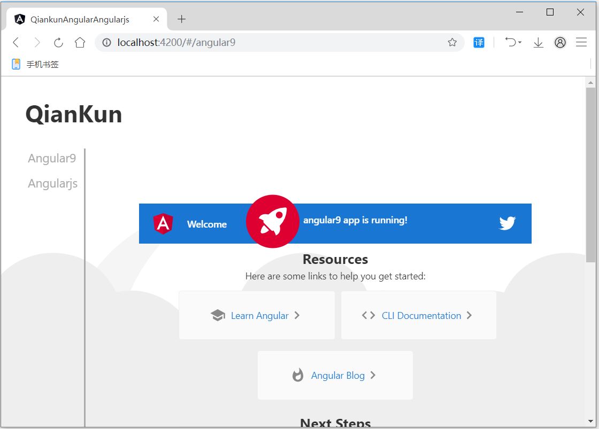Open the user account icon

560,42
